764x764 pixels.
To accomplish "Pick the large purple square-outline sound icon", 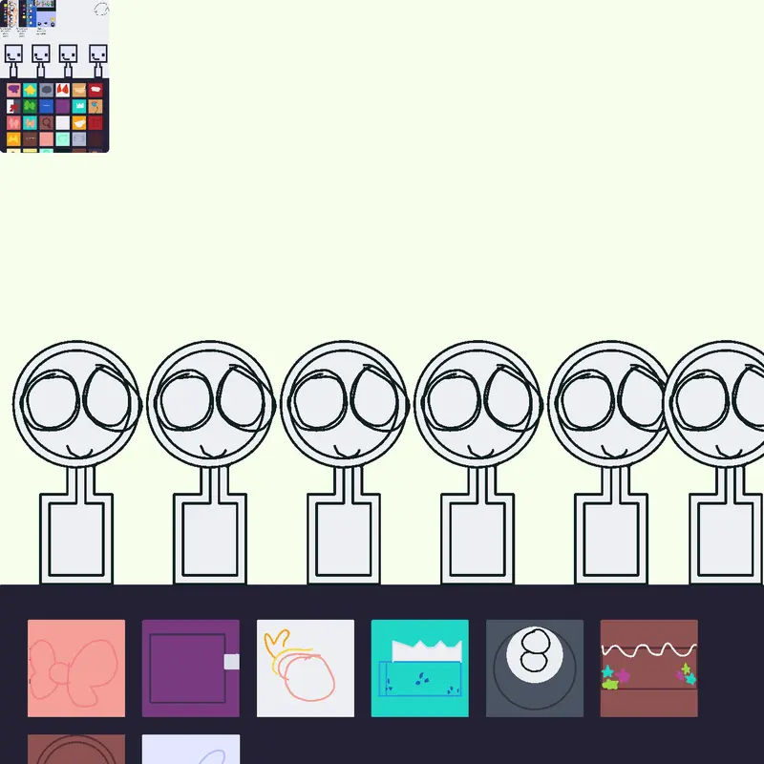I will click(190, 668).
